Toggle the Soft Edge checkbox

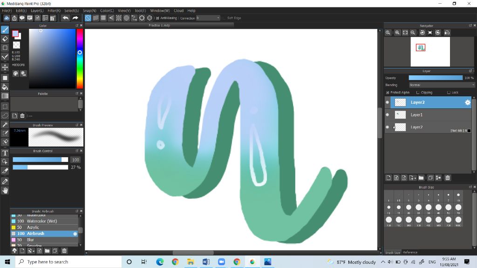pyautogui.click(x=224, y=18)
